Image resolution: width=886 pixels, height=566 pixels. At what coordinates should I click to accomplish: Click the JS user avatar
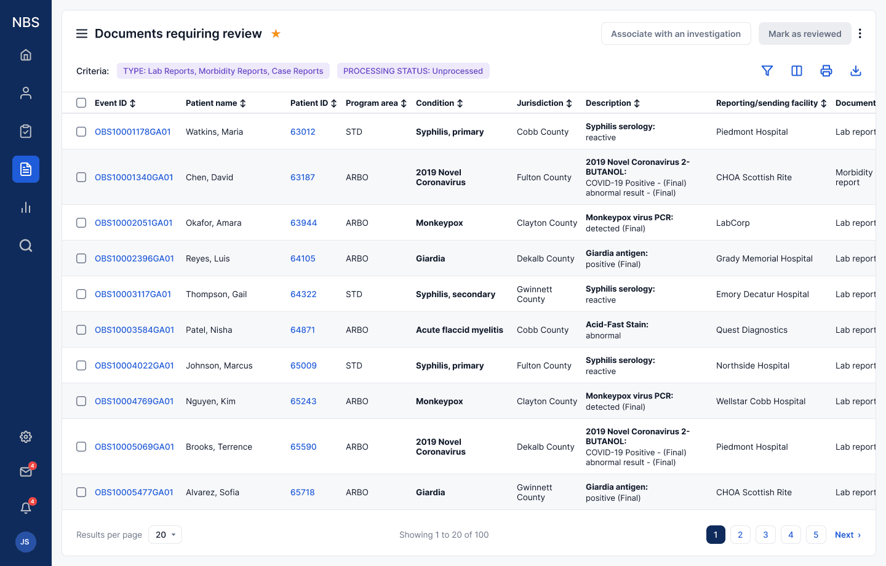point(25,542)
